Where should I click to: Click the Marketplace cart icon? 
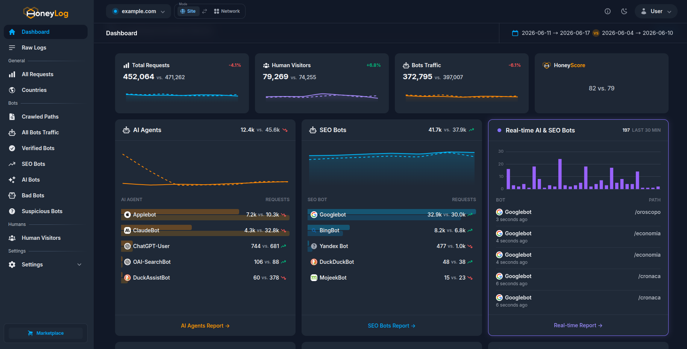pyautogui.click(x=30, y=333)
